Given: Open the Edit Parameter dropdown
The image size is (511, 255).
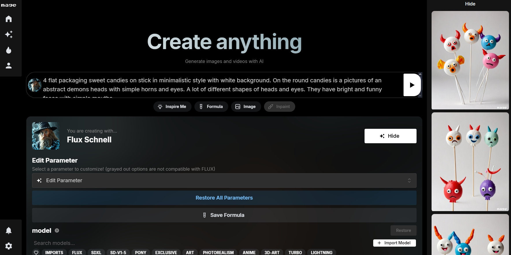Looking at the screenshot, I should pos(224,180).
